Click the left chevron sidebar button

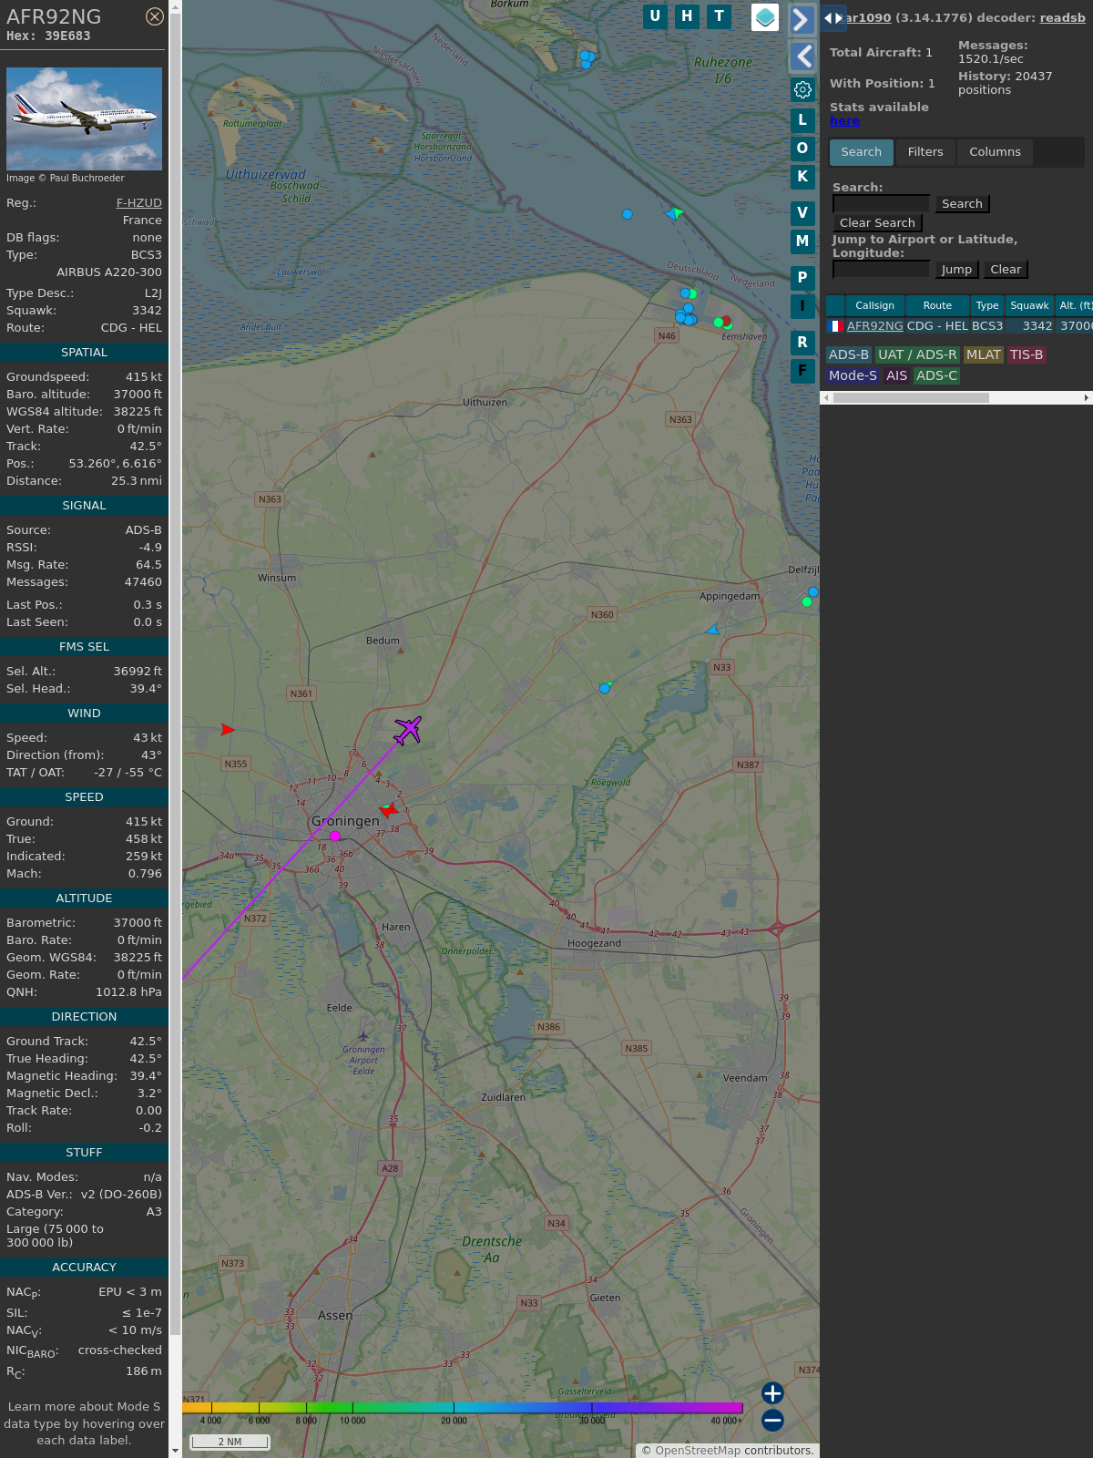point(802,56)
